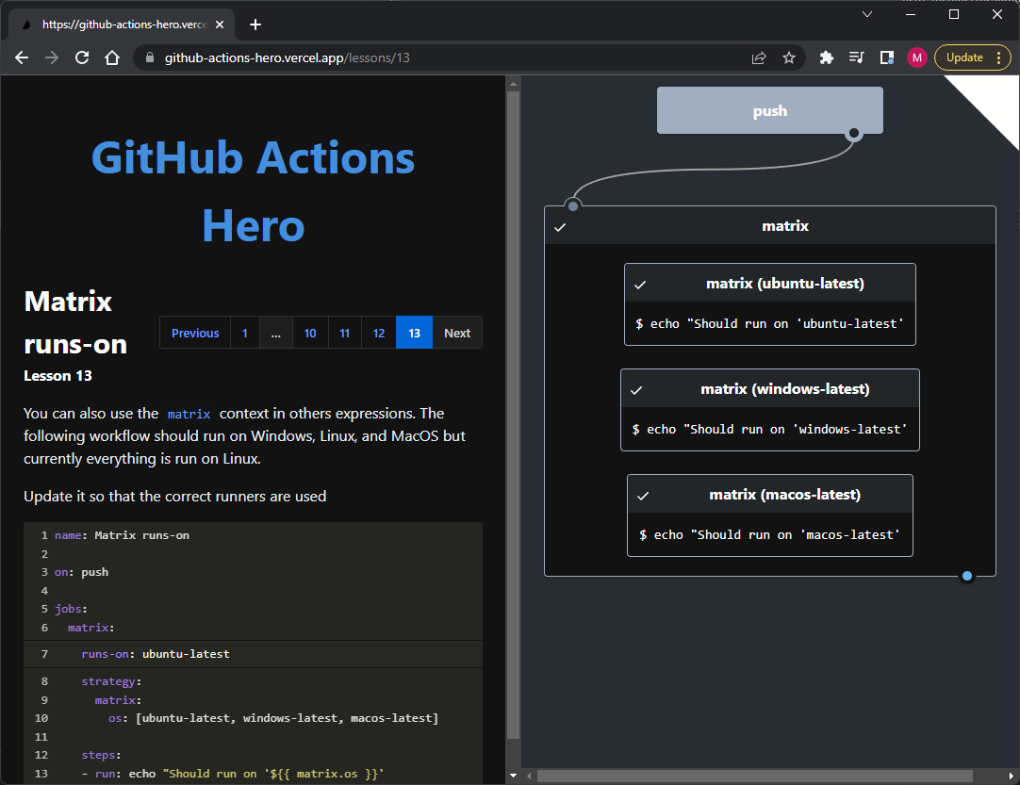Click the matrix job checkmark icon
Image resolution: width=1020 pixels, height=785 pixels.
click(560, 227)
